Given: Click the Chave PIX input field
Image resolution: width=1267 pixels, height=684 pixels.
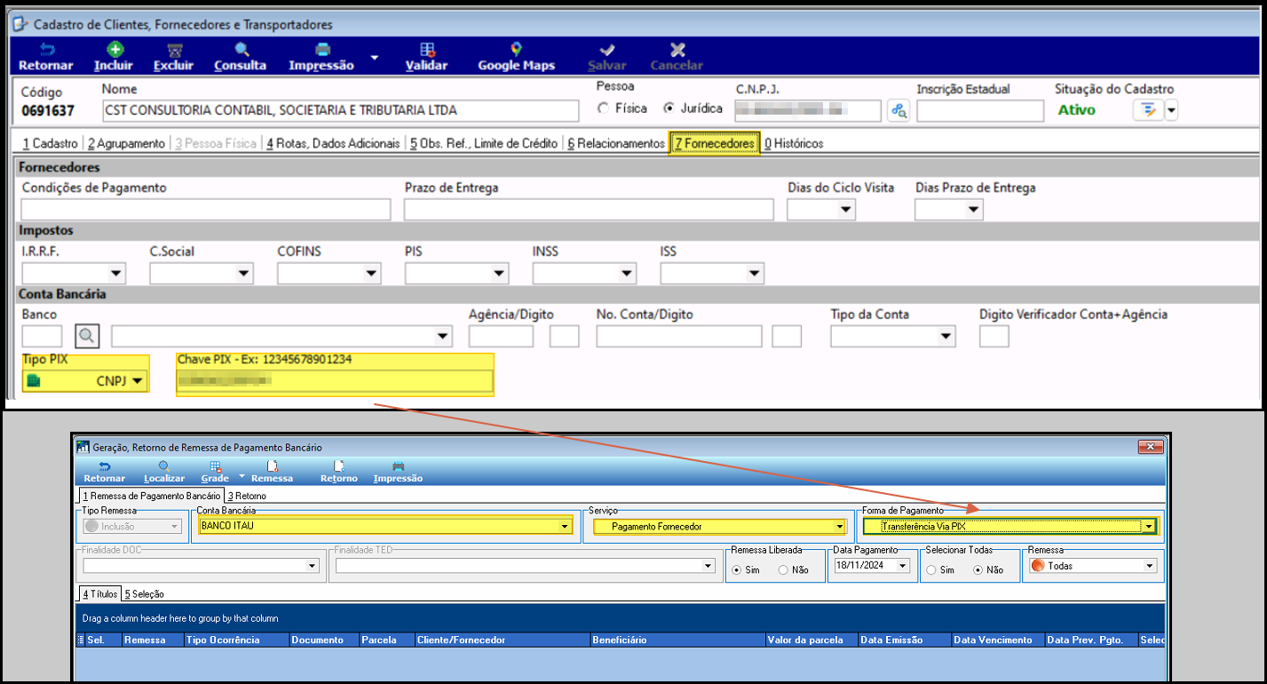Looking at the screenshot, I should (x=335, y=381).
